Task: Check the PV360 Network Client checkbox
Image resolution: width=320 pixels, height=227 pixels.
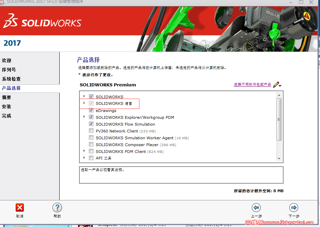Action: pyautogui.click(x=91, y=131)
